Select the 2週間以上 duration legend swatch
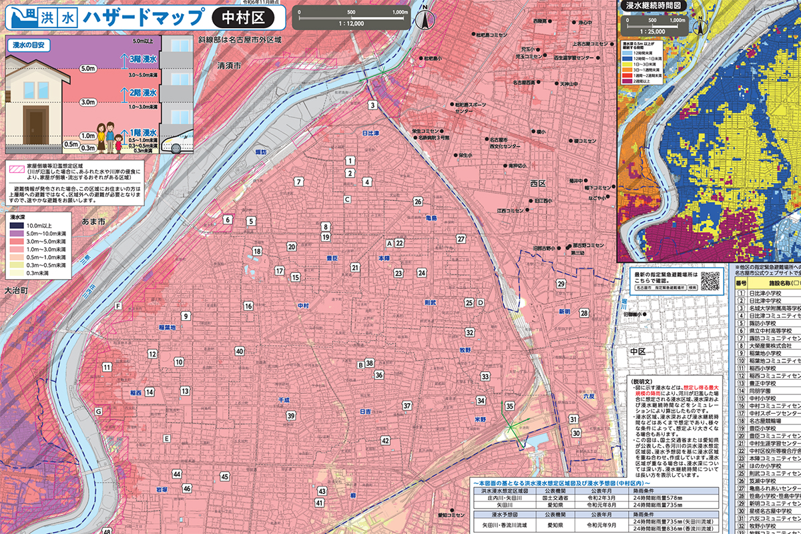 click(626, 80)
